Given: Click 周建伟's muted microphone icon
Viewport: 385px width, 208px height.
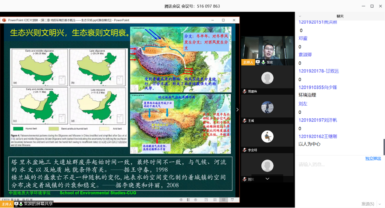Looking at the screenshot, I should point(245,92).
